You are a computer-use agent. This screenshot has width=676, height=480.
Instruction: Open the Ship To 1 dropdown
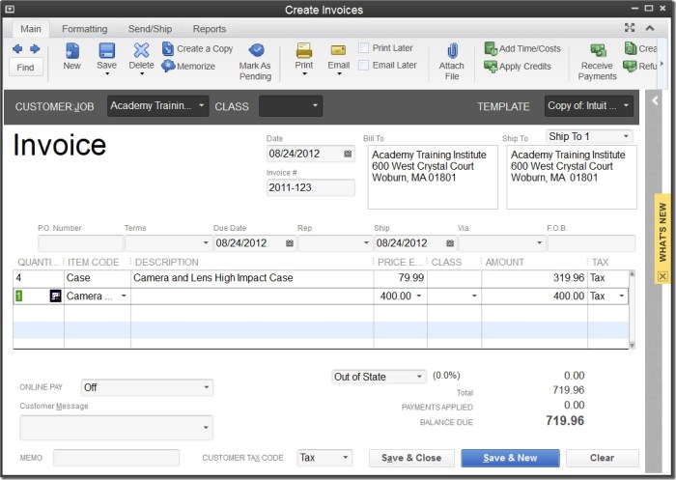click(626, 136)
